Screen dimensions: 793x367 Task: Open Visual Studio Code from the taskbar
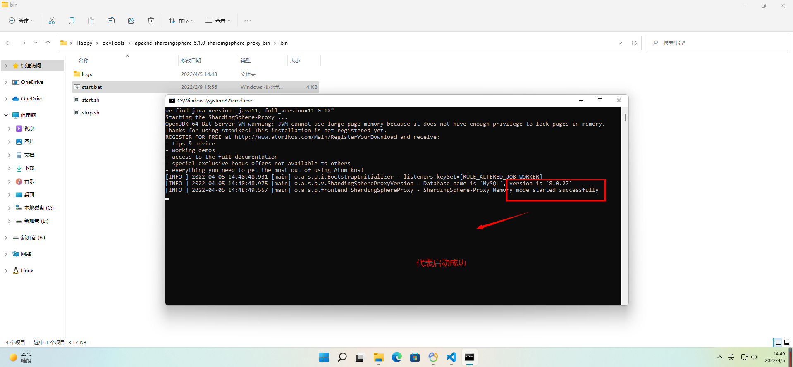click(451, 357)
